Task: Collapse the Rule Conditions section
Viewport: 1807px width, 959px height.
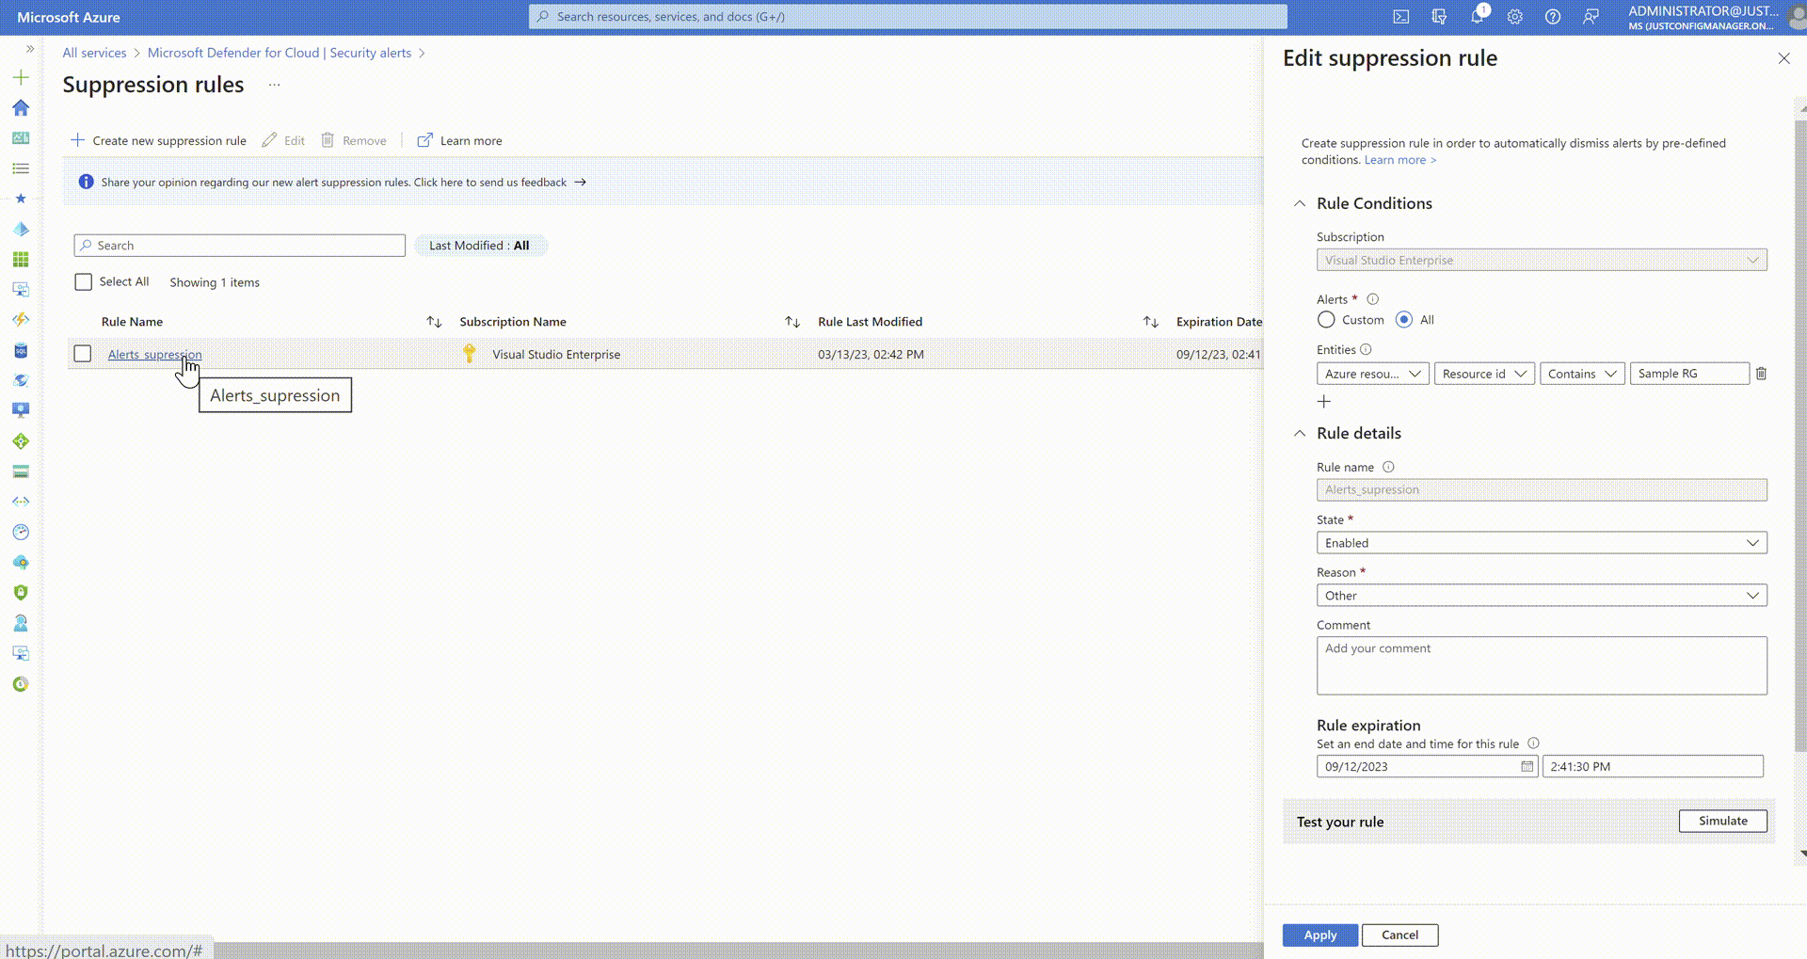Action: 1300,203
